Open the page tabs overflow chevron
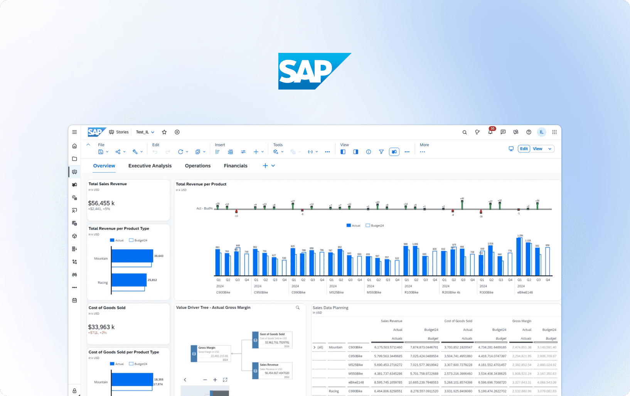 point(273,166)
